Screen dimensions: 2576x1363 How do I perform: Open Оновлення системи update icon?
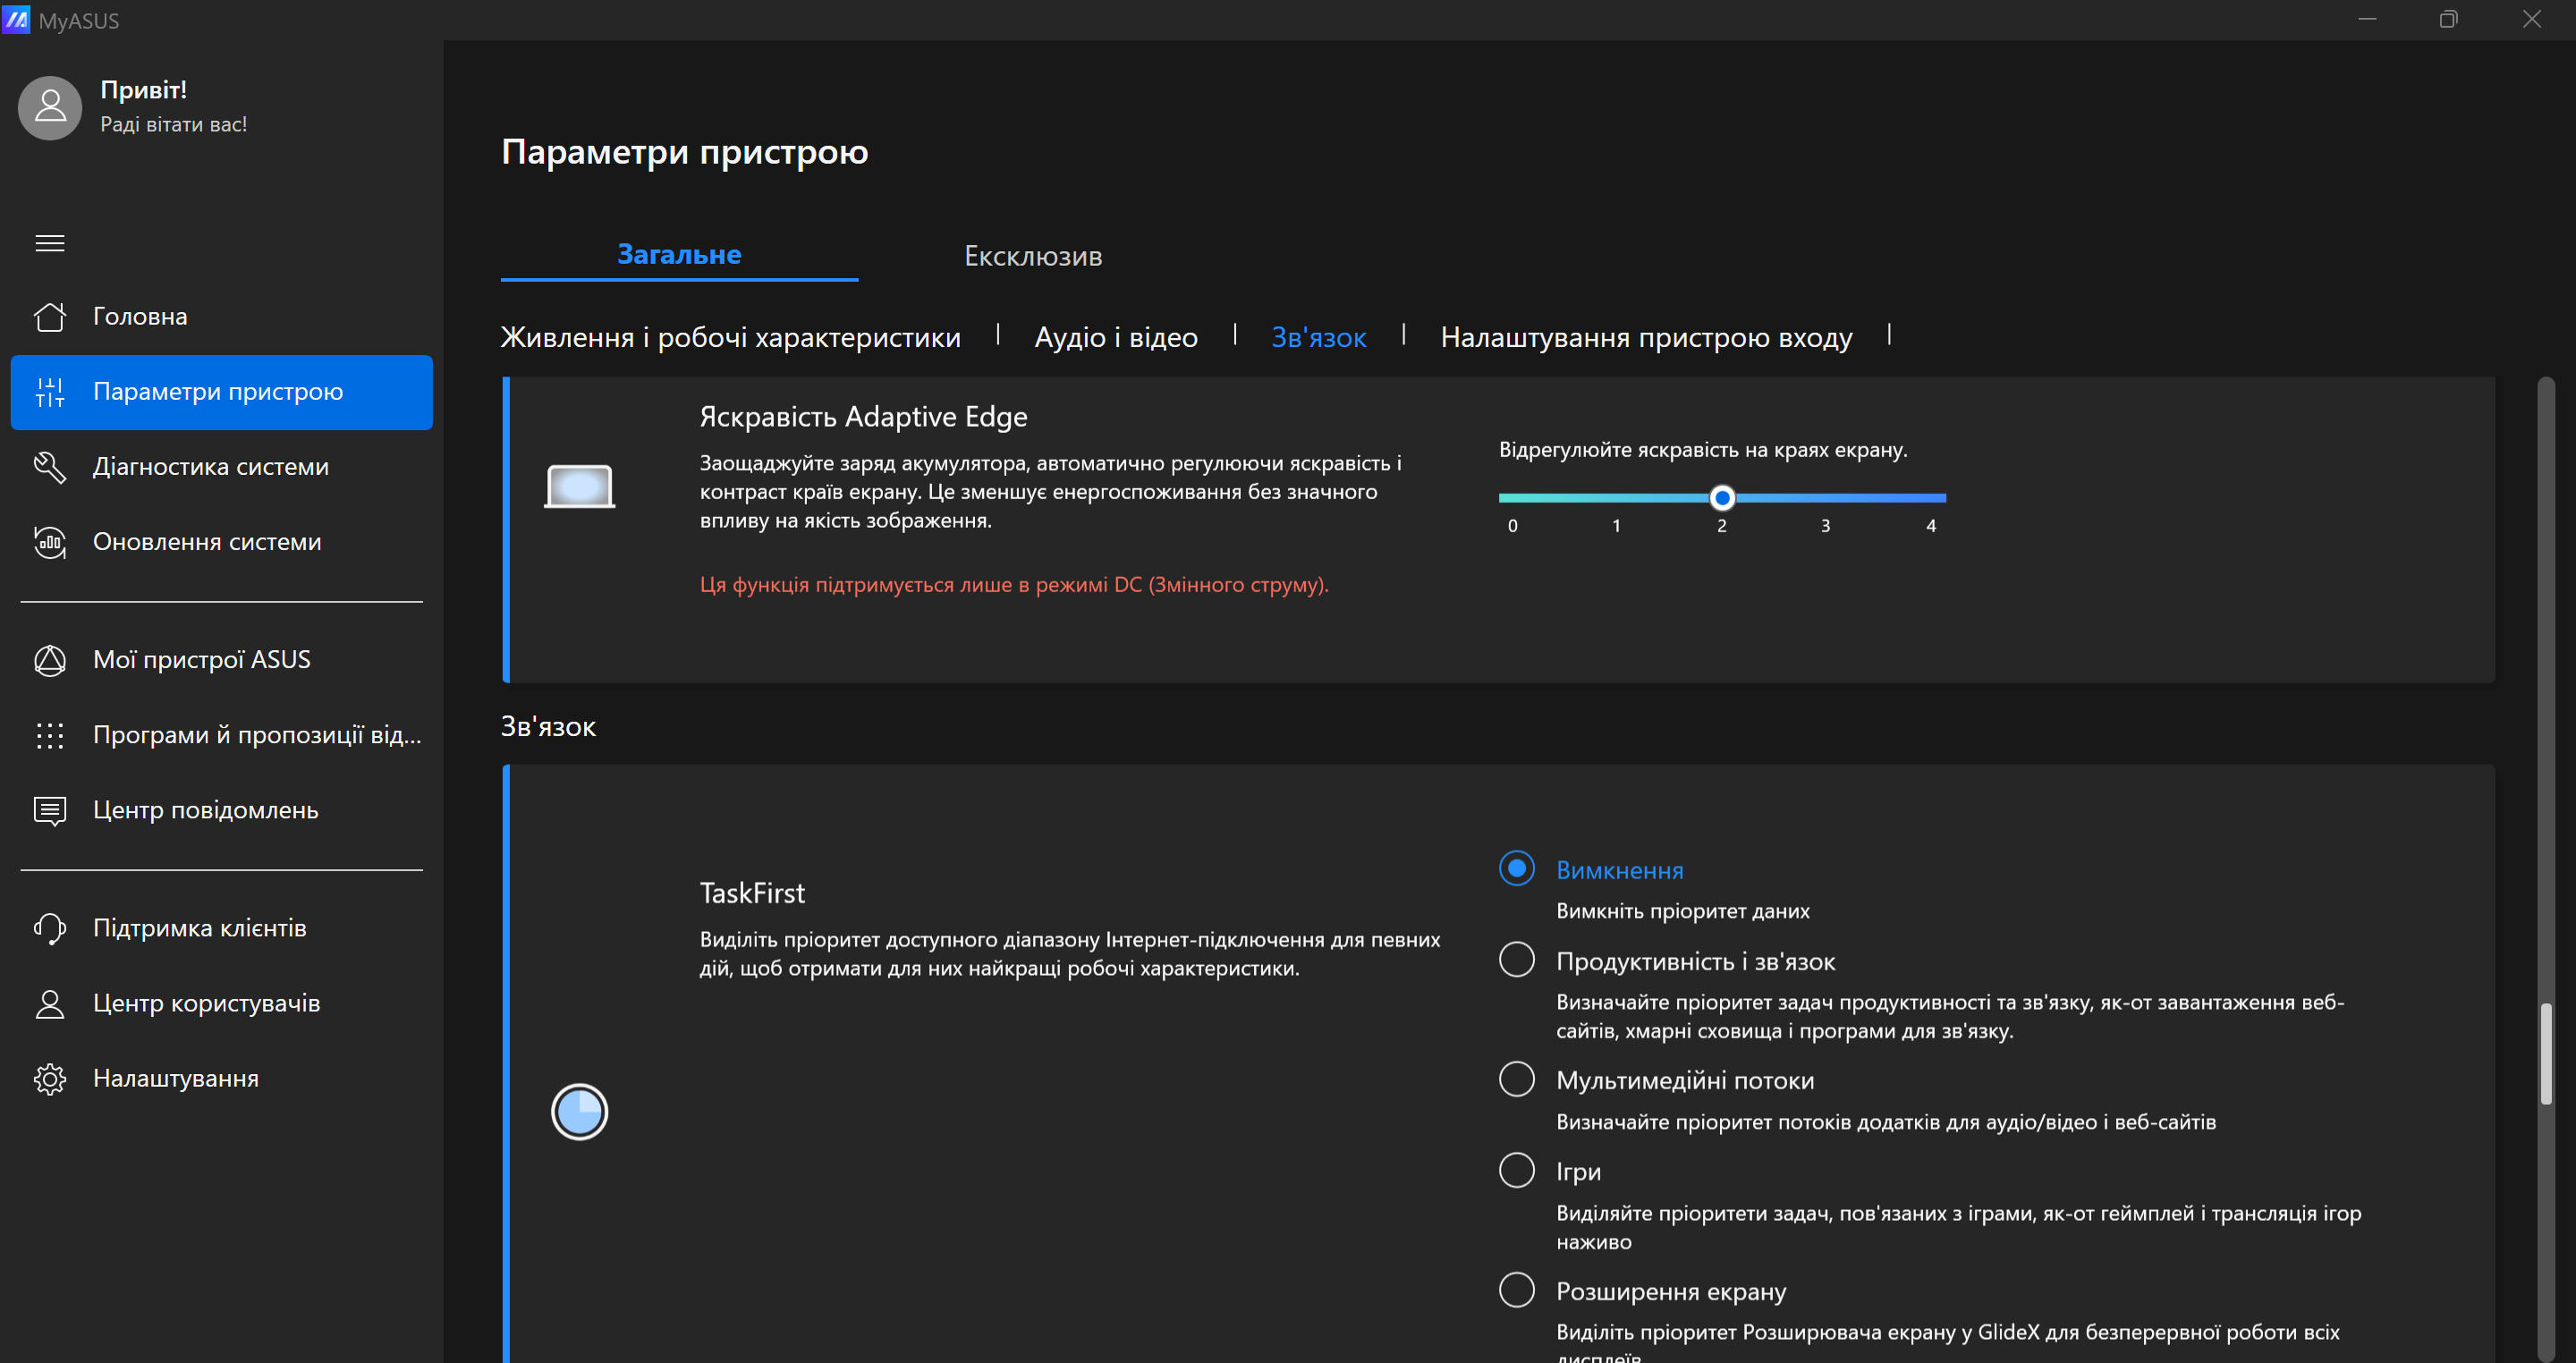[x=50, y=542]
